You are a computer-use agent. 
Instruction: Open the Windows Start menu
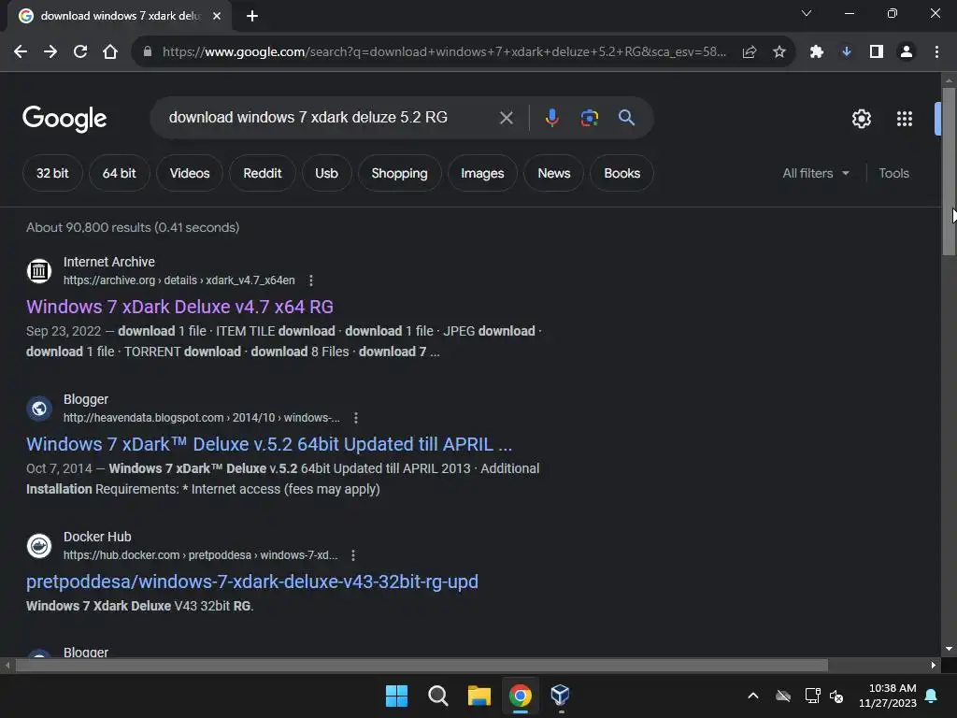(396, 696)
